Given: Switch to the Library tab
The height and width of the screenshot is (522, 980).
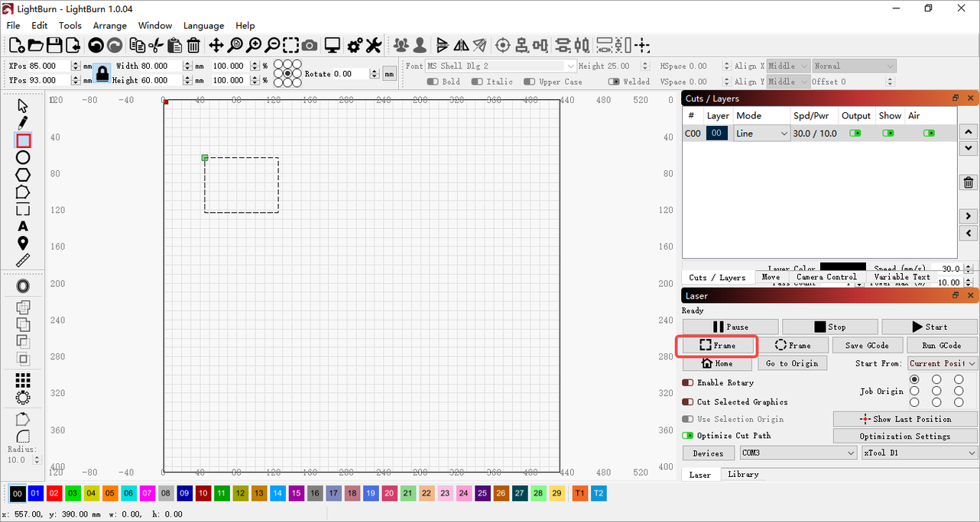Looking at the screenshot, I should (743, 474).
